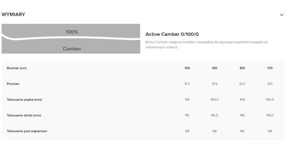Click the 100% Camber profile image
The image size is (287, 148).
71,39
